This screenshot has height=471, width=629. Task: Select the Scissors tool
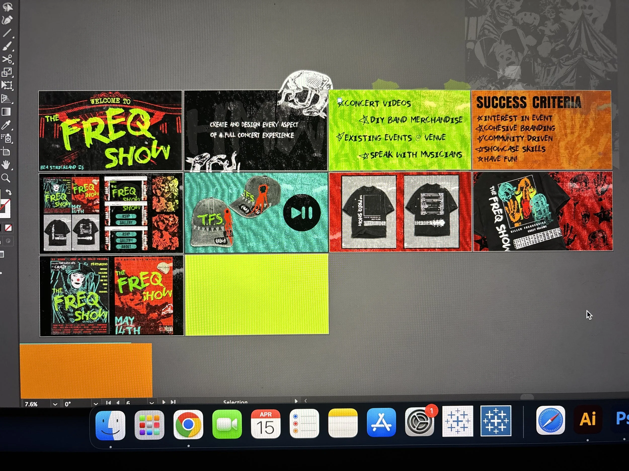(x=7, y=59)
